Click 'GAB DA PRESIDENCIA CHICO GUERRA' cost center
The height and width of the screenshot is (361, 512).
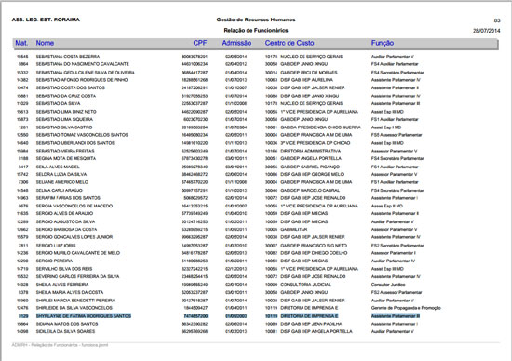click(x=320, y=127)
